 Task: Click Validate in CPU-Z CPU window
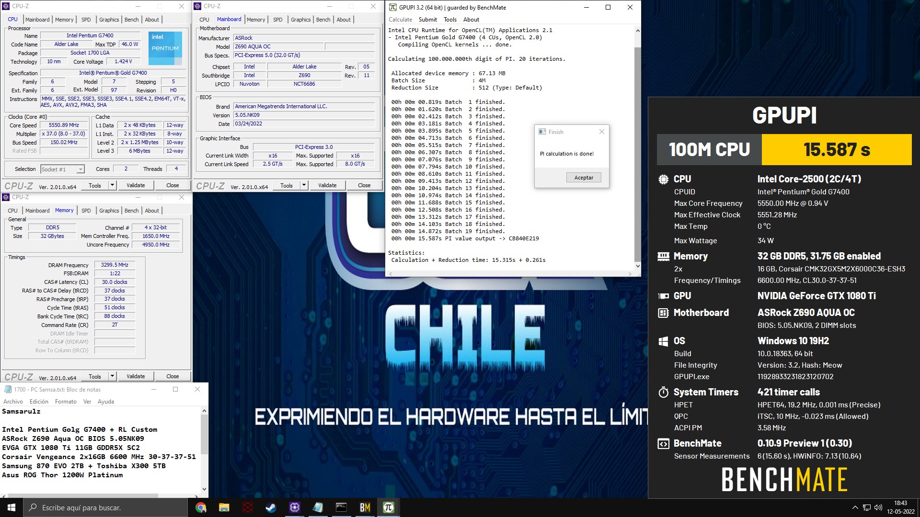(136, 185)
